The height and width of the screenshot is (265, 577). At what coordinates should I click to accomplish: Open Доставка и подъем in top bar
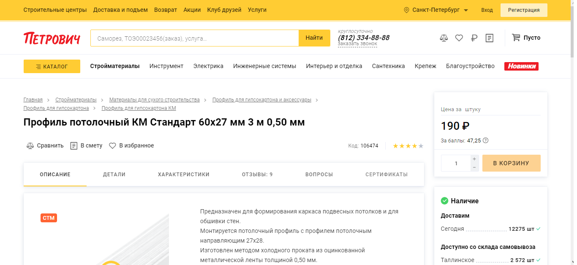[120, 10]
